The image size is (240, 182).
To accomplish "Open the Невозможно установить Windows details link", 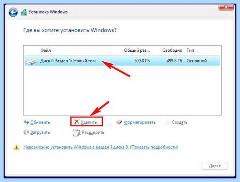I will 101,147.
